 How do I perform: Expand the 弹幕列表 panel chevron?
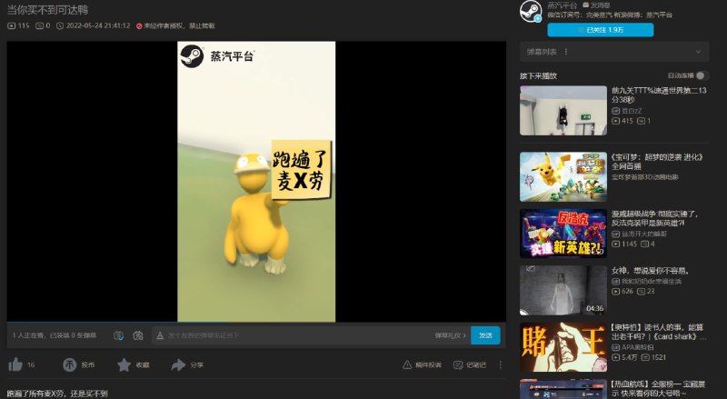pyautogui.click(x=698, y=52)
